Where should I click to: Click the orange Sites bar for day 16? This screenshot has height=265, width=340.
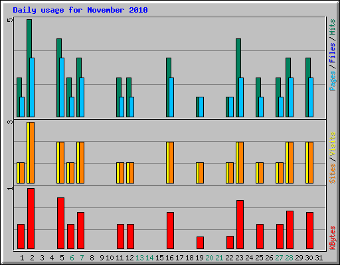coord(171,162)
